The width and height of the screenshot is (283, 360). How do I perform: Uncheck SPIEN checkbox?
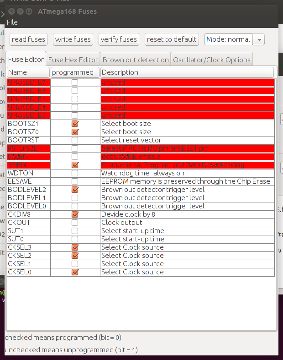75,165
